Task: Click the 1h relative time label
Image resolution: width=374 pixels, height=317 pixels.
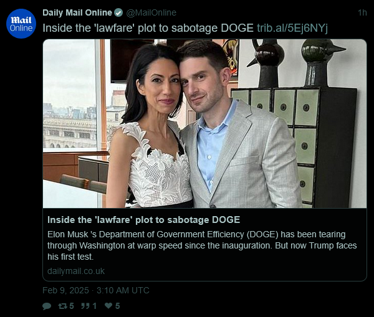Action: 362,12
